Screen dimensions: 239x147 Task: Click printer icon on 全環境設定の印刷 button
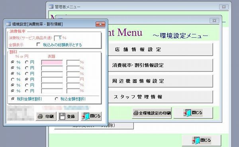point(136,113)
